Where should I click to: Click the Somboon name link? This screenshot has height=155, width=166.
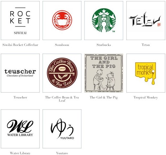pyautogui.click(x=62, y=45)
